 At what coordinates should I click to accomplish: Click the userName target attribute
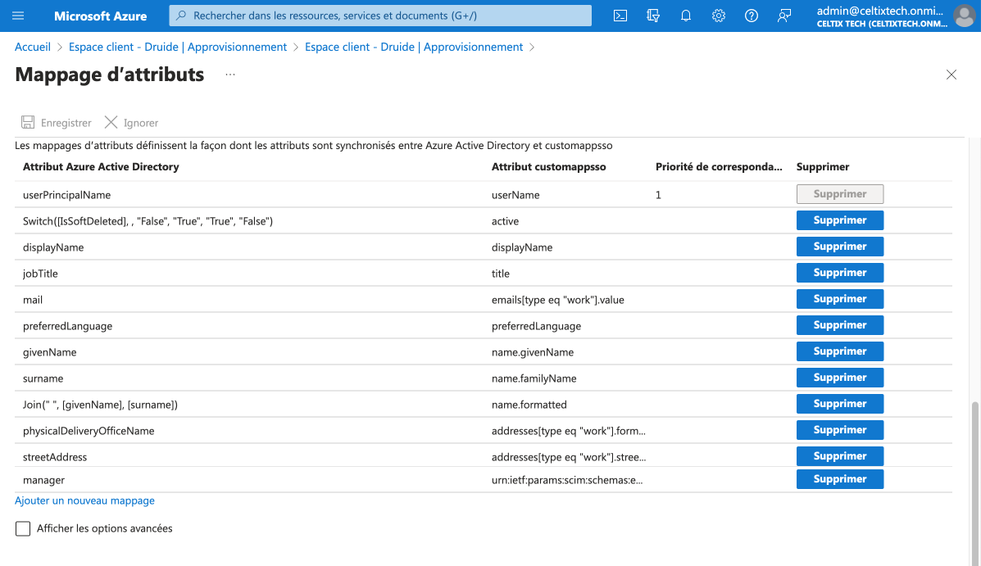(x=515, y=195)
